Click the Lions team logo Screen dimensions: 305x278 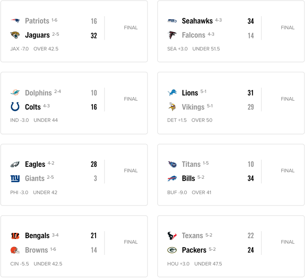coord(172,93)
